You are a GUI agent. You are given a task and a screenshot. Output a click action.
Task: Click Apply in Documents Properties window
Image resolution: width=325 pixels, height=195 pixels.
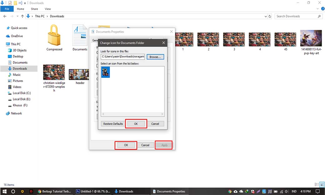(164, 145)
